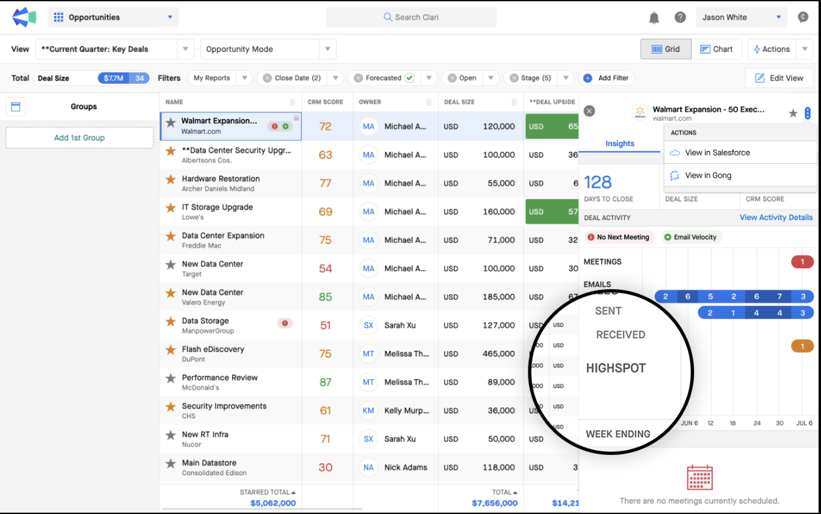This screenshot has height=514, width=821.
Task: Click the KM avatar for Kelly Murphy
Action: coord(369,411)
